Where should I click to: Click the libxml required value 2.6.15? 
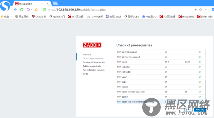(187, 62)
